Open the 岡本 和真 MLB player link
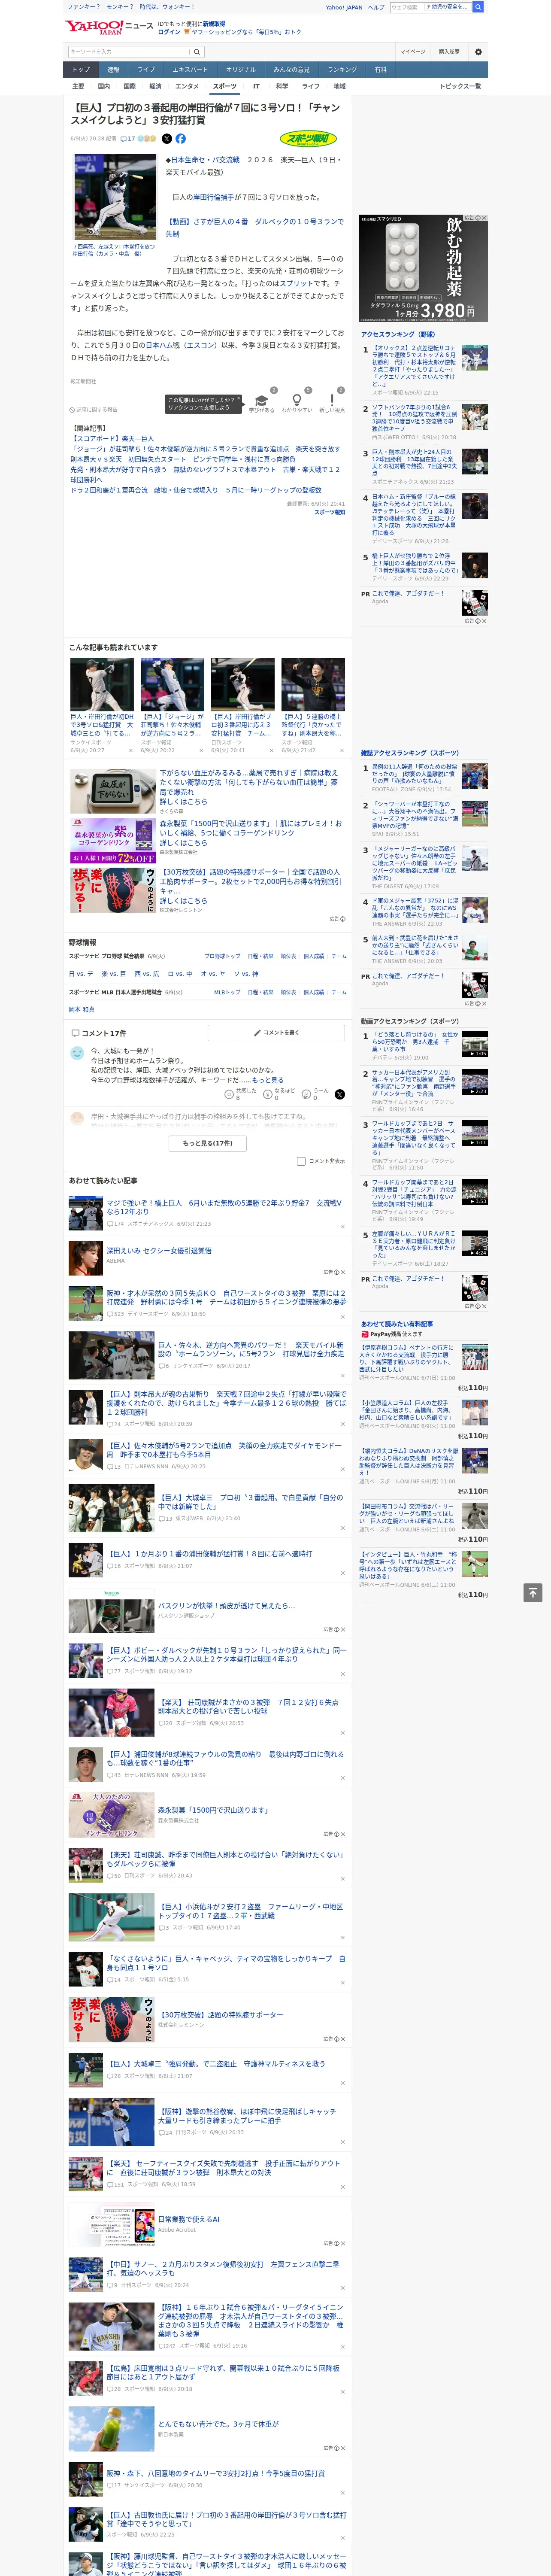 (x=82, y=1009)
